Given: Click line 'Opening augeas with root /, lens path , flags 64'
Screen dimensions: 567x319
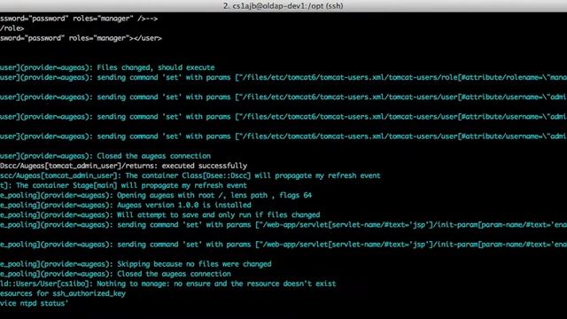Looking at the screenshot, I should 214,195.
